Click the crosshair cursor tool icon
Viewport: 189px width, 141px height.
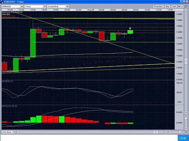click(x=179, y=7)
